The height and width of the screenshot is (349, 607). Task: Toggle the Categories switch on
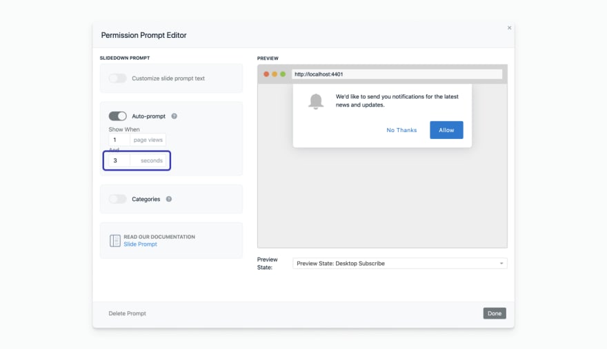click(x=118, y=199)
